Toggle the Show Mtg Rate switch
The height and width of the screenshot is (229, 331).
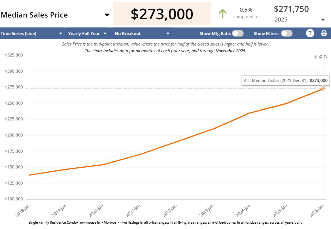(238, 33)
